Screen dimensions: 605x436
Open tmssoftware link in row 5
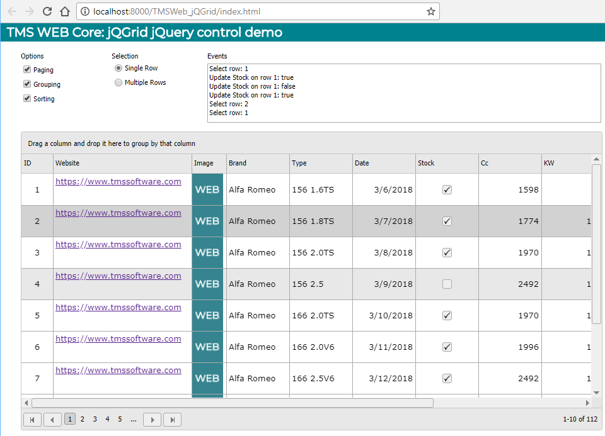point(118,308)
